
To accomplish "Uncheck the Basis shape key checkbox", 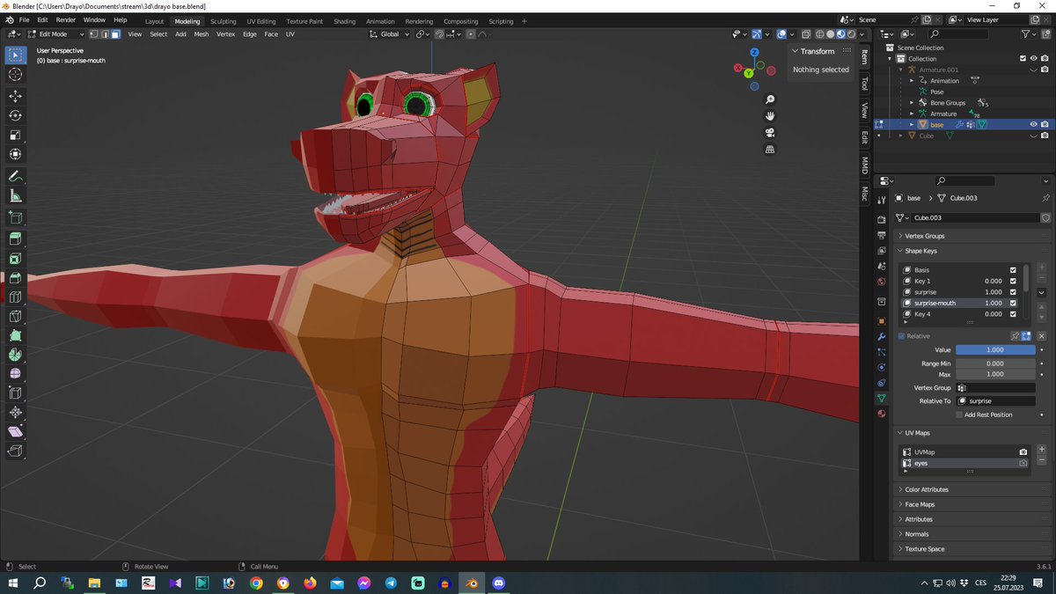I will [x=1013, y=270].
